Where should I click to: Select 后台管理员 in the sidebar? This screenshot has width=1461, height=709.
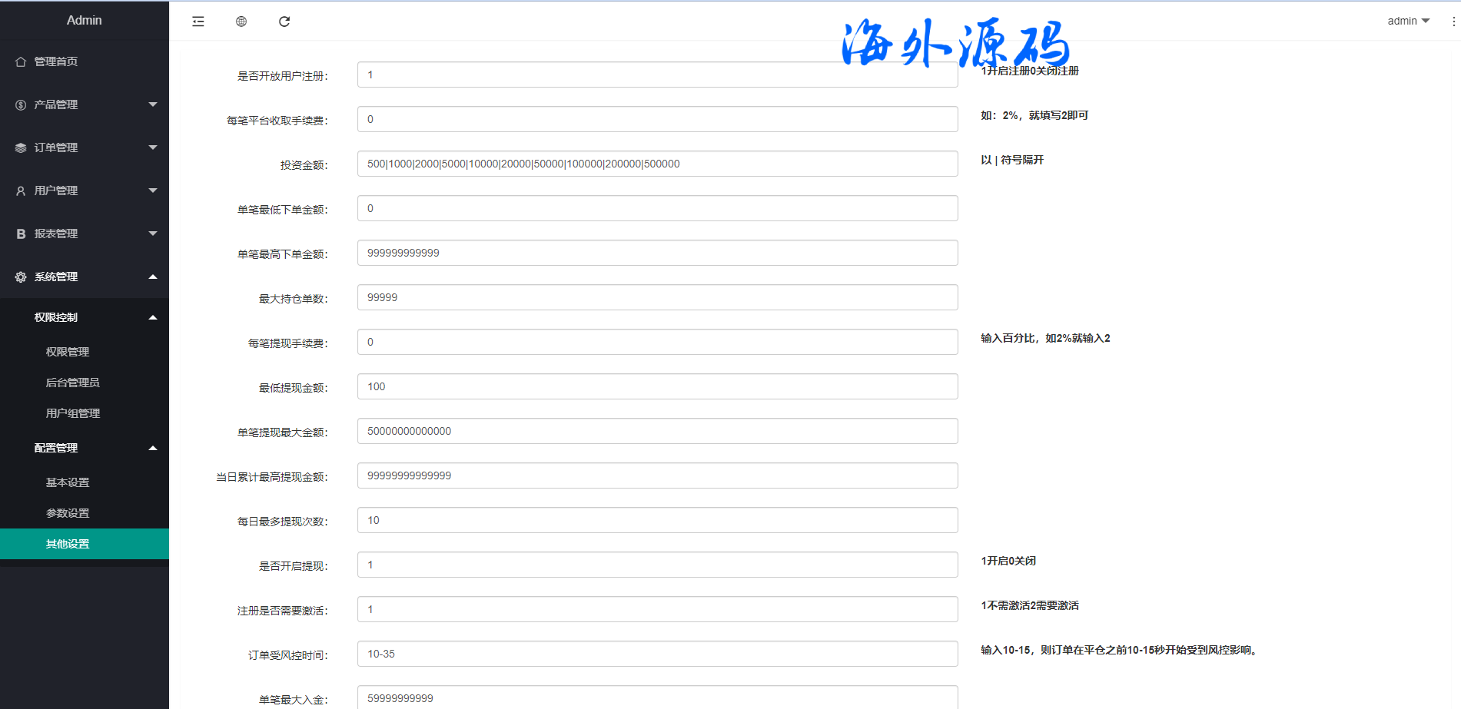tap(72, 383)
